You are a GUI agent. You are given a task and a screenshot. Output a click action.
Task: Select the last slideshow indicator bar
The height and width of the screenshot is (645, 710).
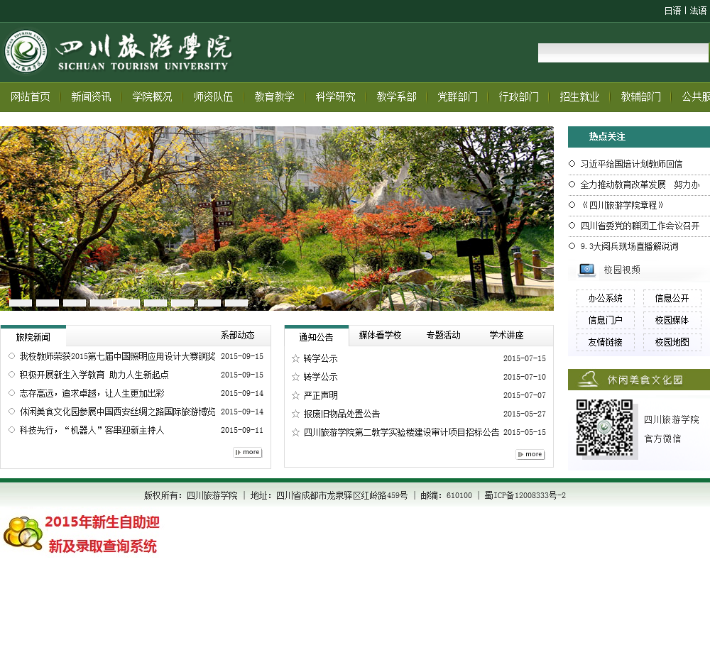point(236,303)
